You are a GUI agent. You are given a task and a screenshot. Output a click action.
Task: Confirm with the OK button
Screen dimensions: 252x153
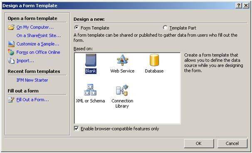pyautogui.click(x=199, y=143)
